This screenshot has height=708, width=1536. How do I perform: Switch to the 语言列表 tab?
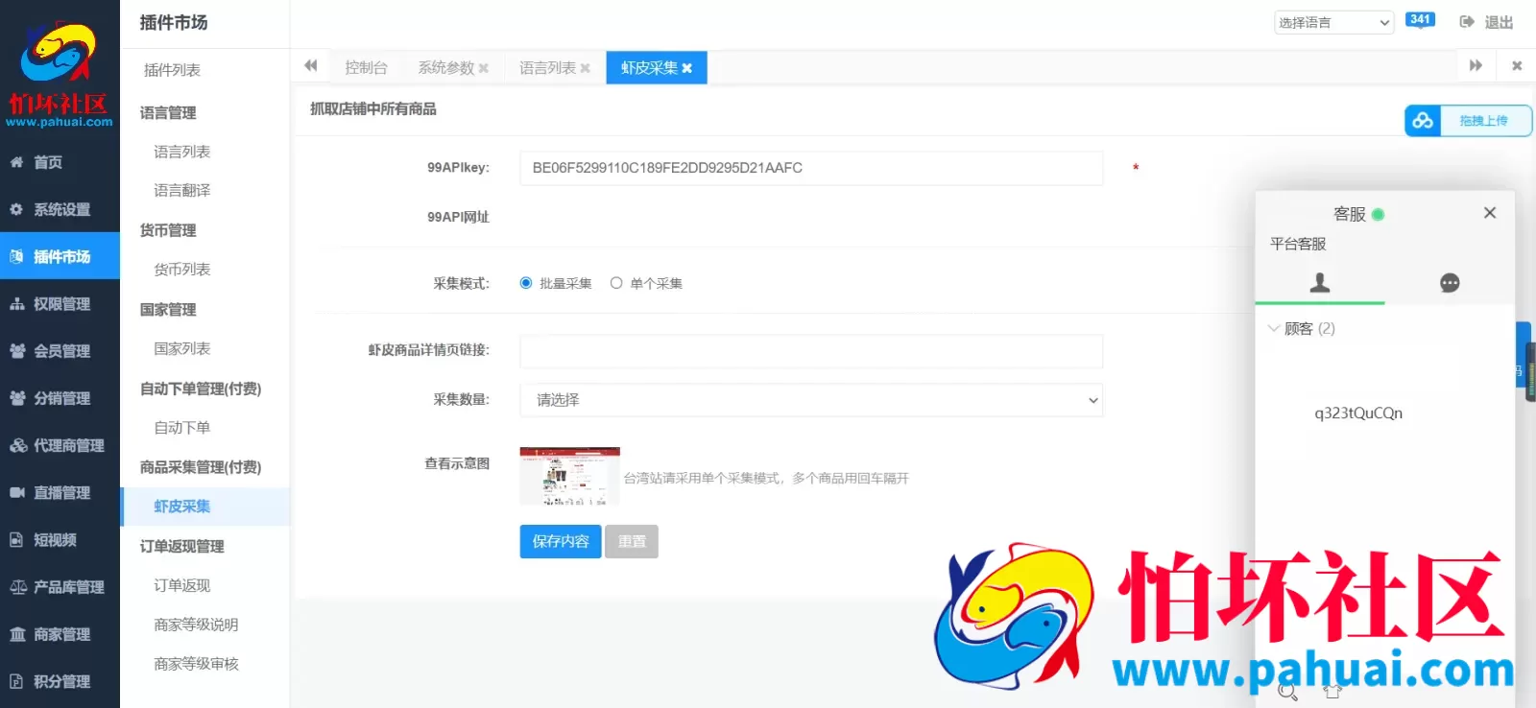point(548,67)
